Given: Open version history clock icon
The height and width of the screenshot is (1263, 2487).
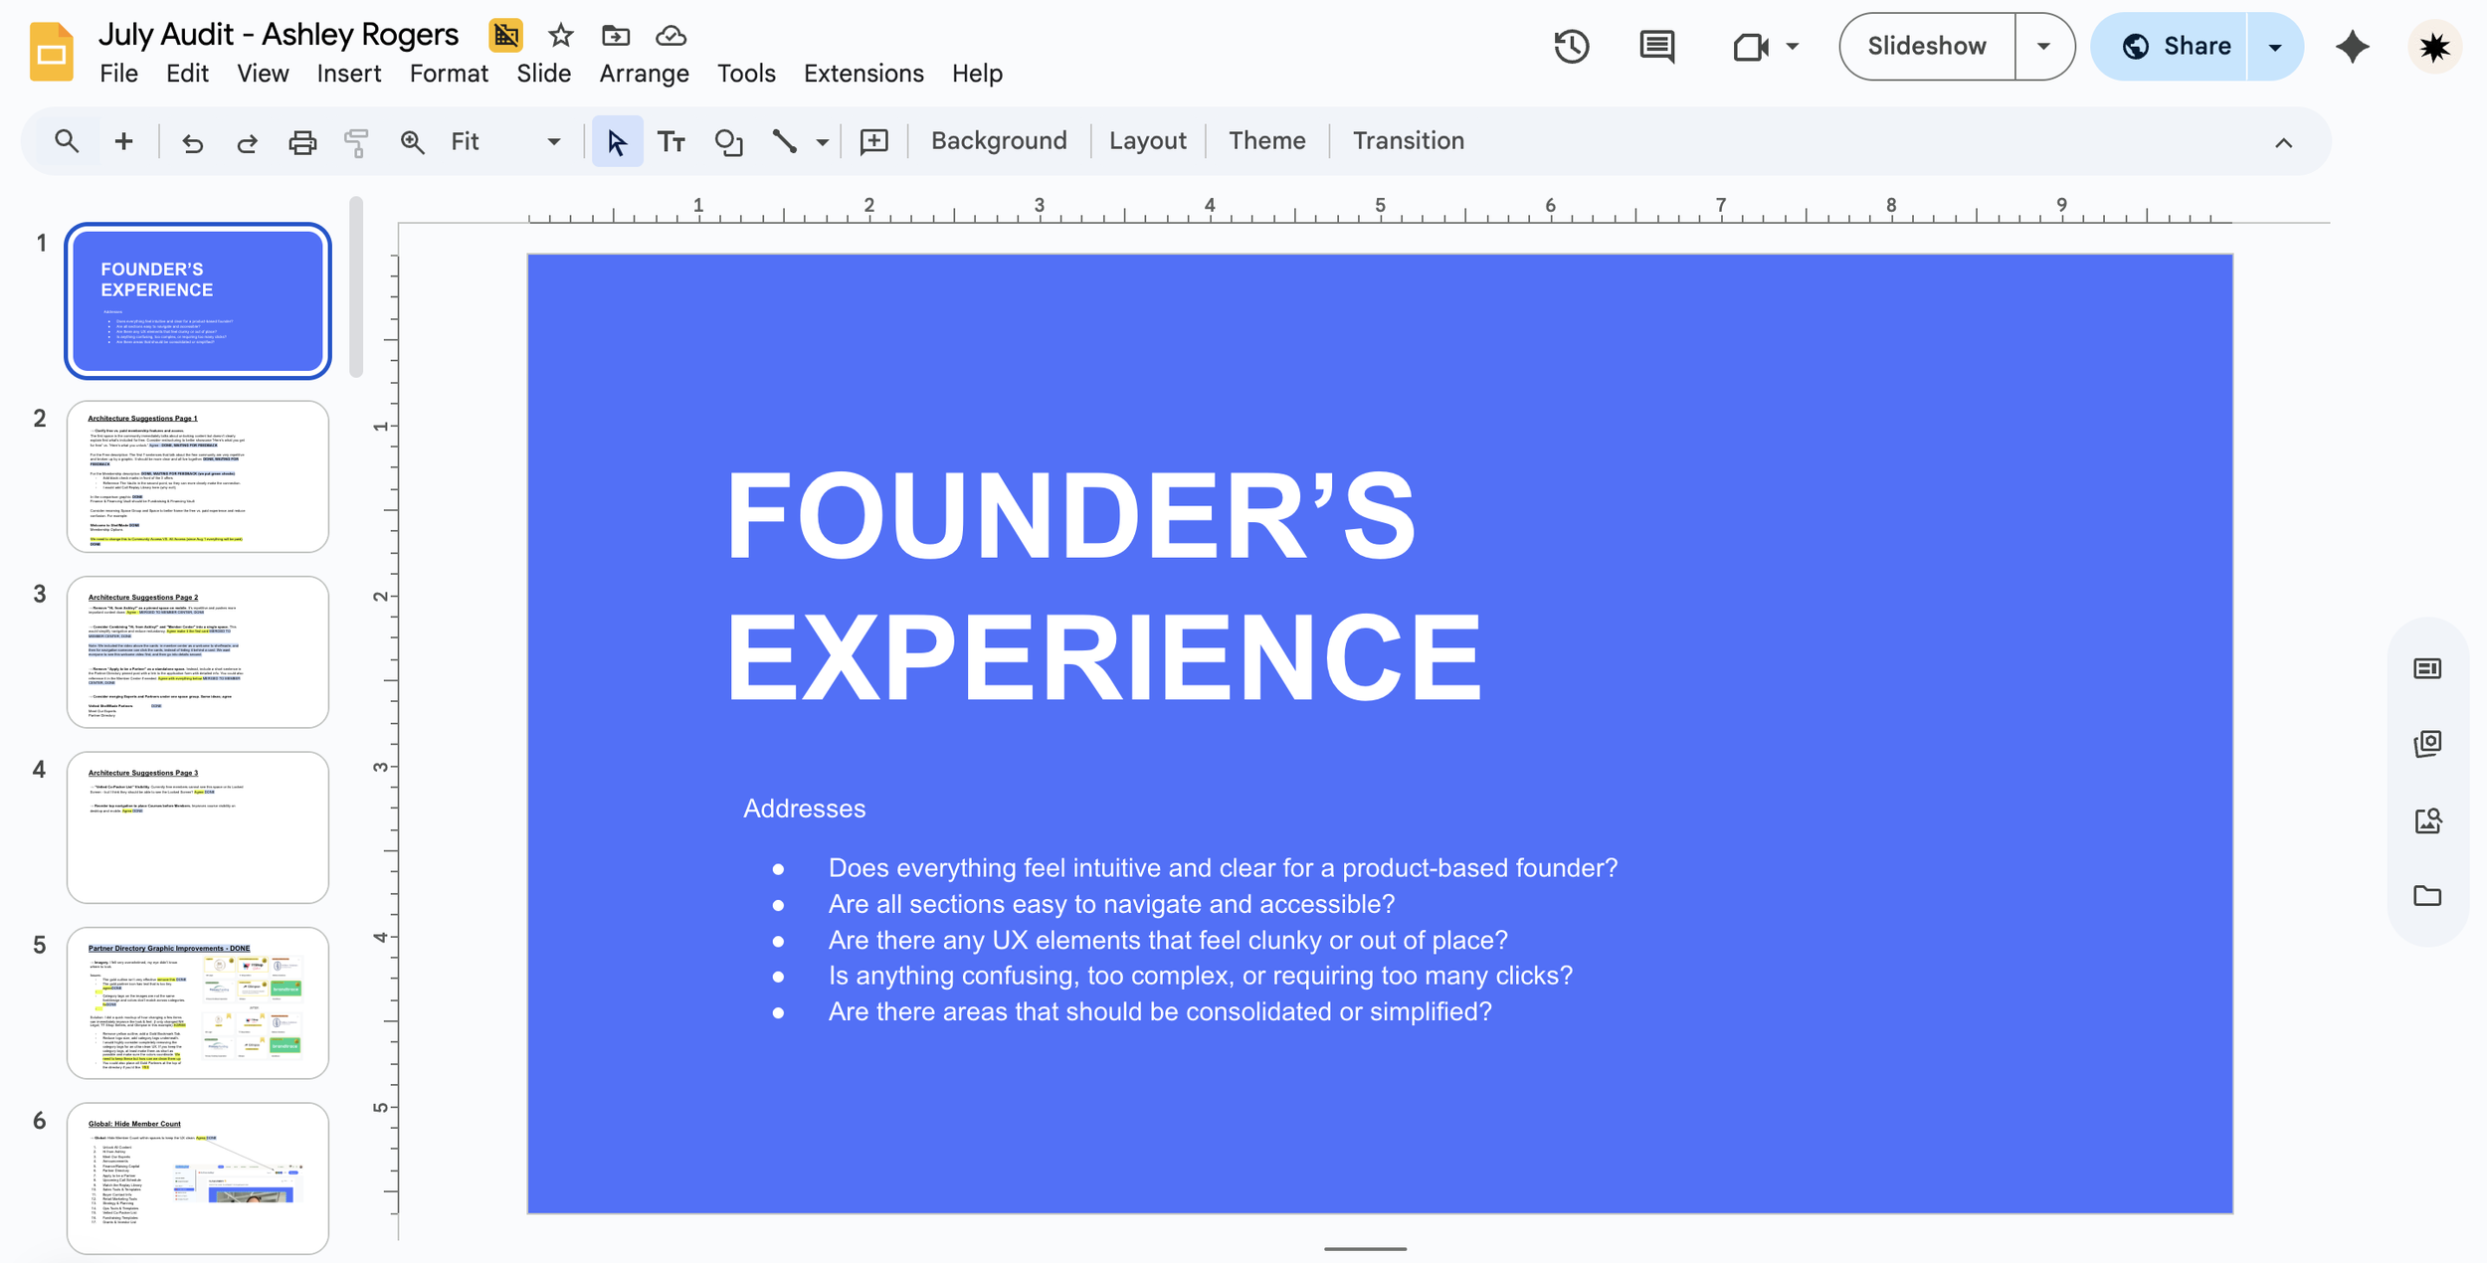Looking at the screenshot, I should [x=1571, y=47].
